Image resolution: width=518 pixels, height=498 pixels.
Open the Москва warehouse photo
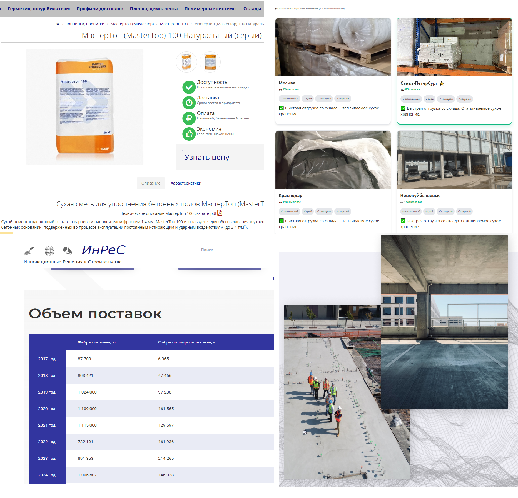click(x=333, y=47)
